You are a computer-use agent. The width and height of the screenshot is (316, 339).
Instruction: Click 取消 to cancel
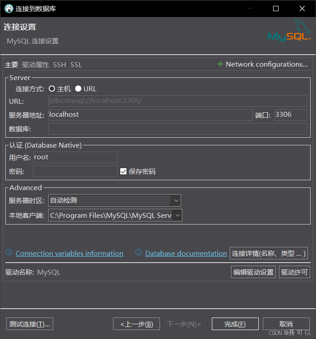point(286,324)
